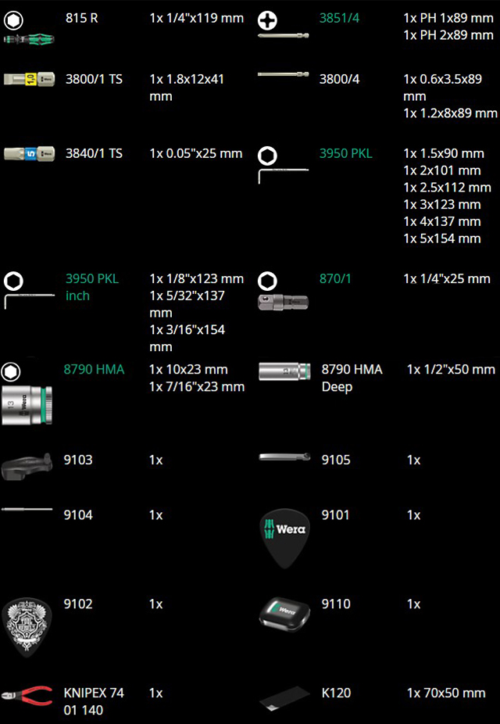Screen dimensions: 500x724
Task: Click the long slotted 3800/4 bit image
Action: pos(284,75)
